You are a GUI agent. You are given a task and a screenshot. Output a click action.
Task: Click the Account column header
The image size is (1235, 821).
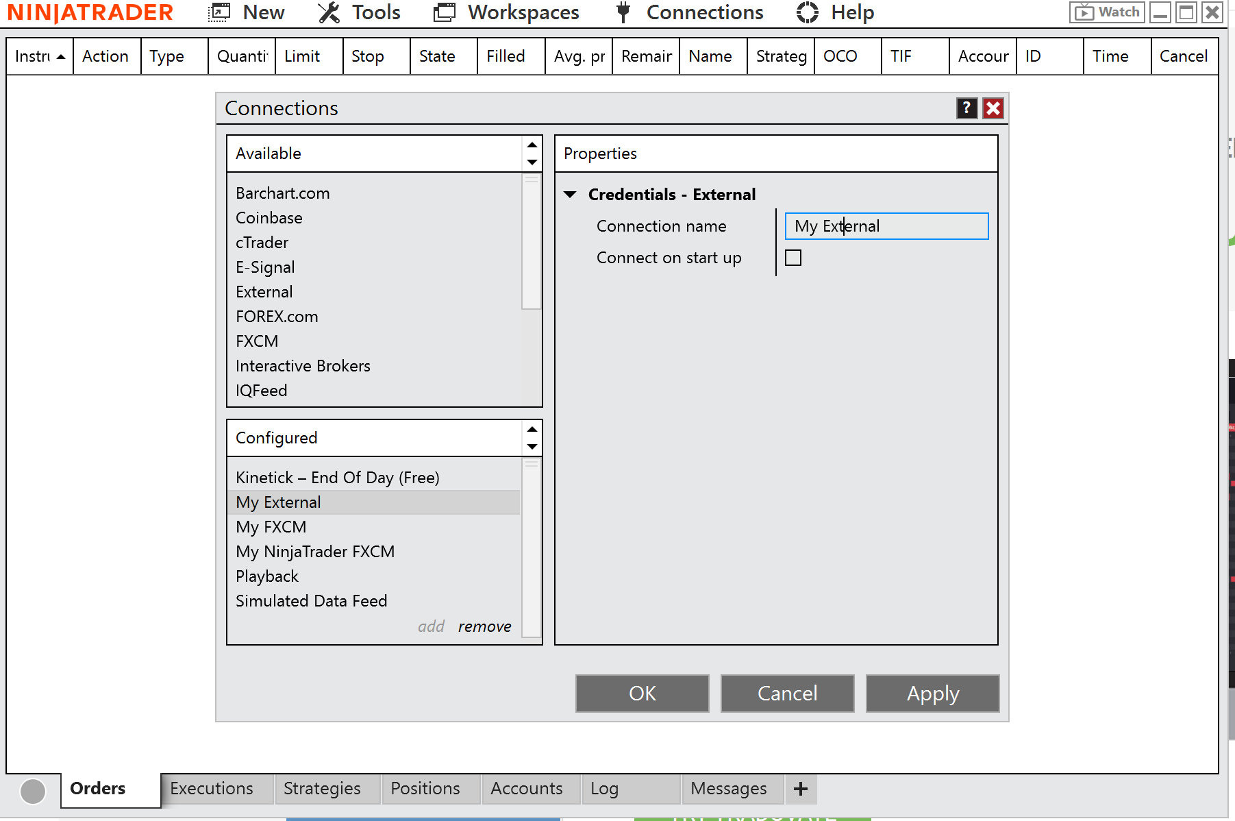(x=983, y=56)
